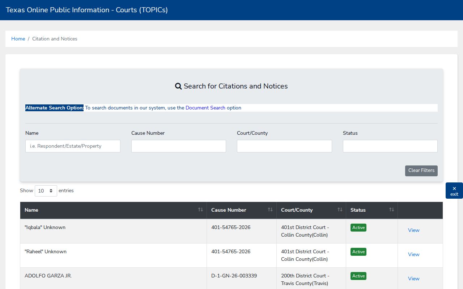The width and height of the screenshot is (463, 289).
Task: Focus the Cause Number filter field
Action: click(179, 146)
